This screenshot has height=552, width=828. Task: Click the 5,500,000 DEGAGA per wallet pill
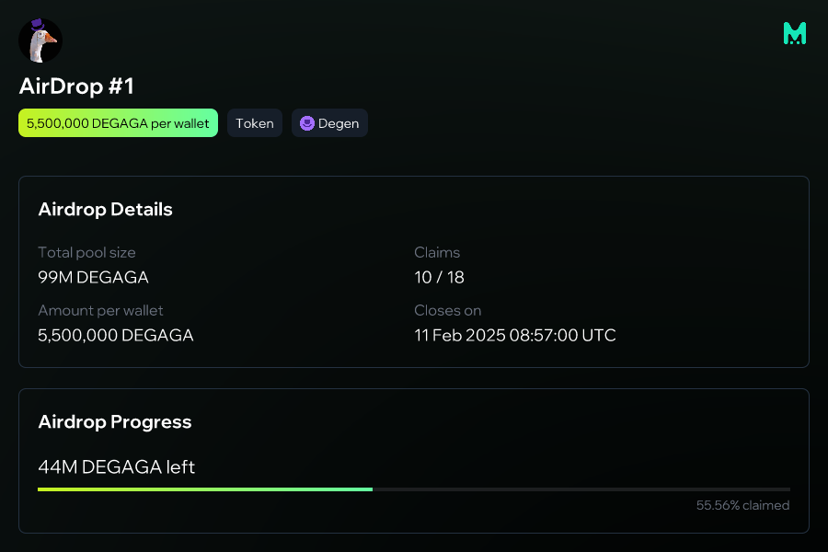[119, 123]
